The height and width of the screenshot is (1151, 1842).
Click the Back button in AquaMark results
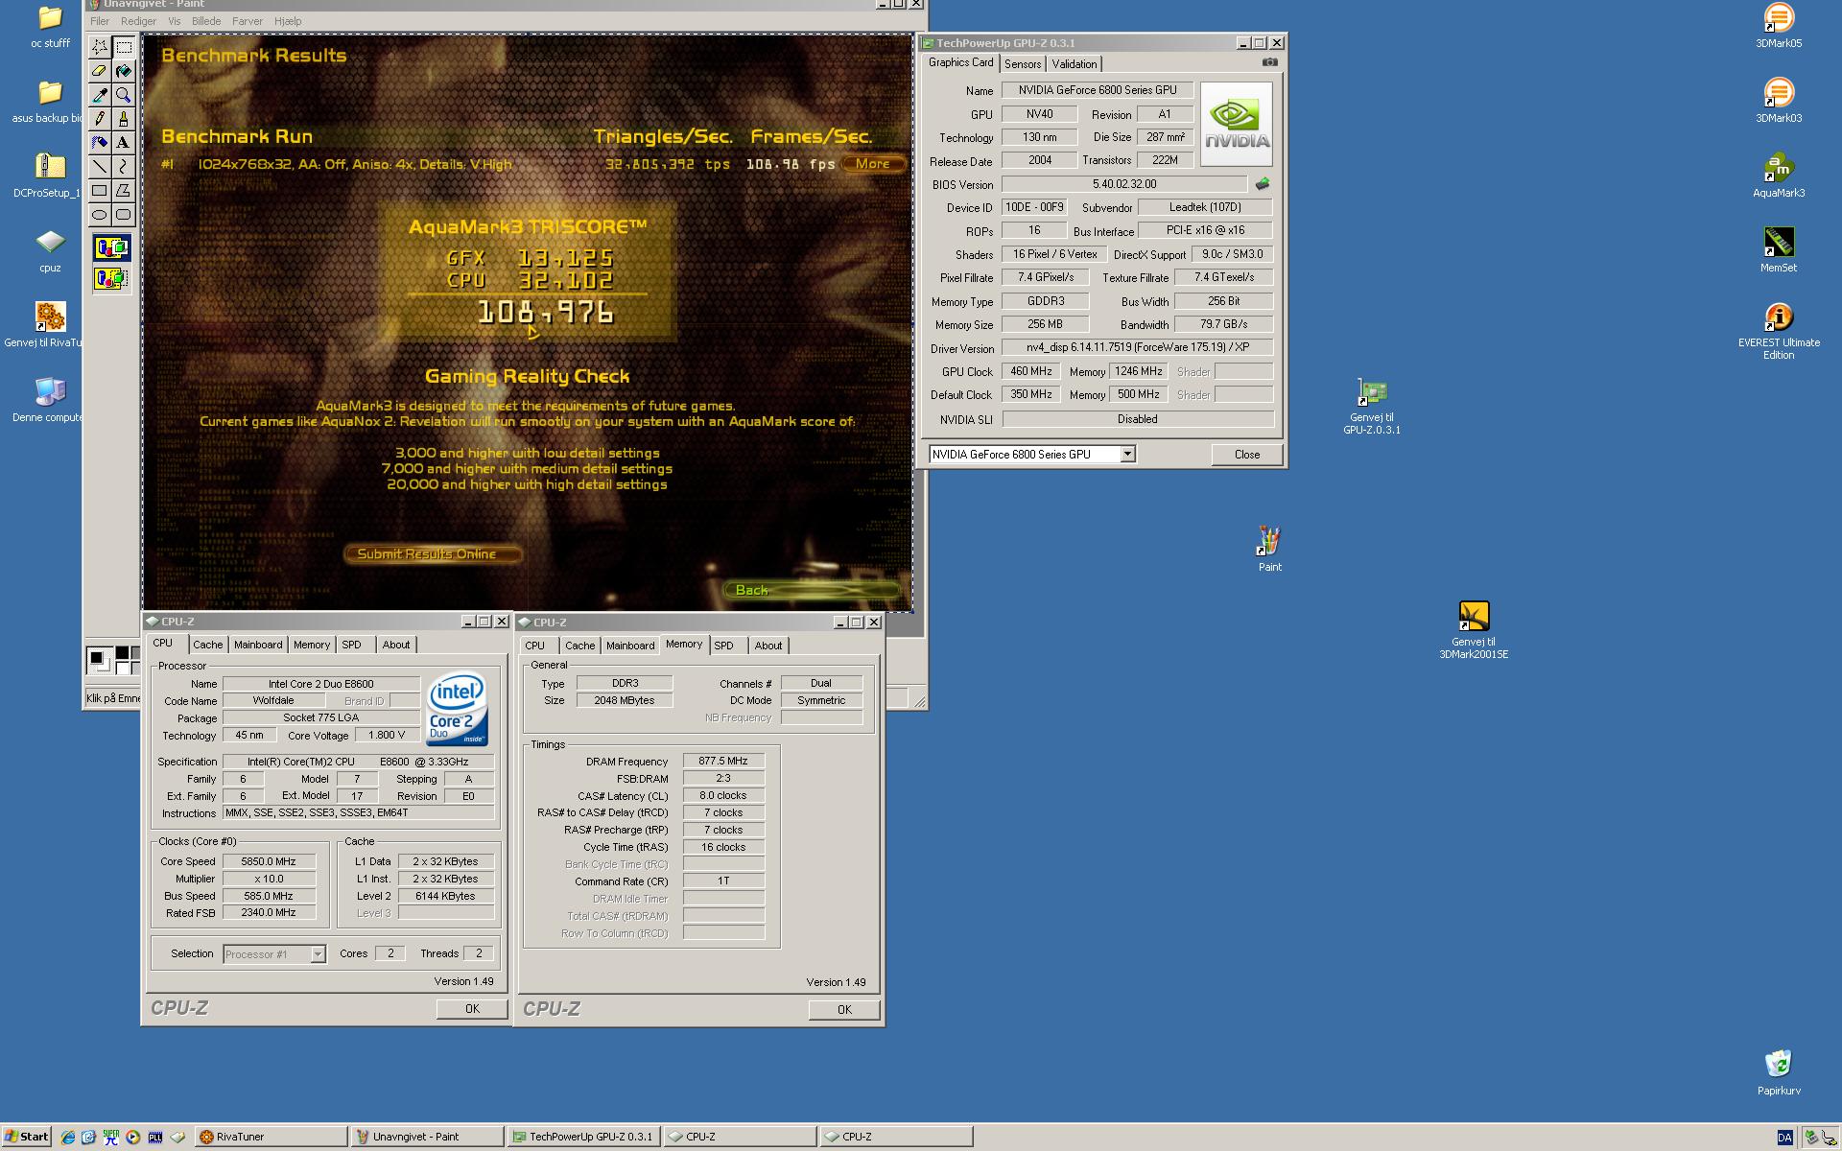pyautogui.click(x=812, y=590)
